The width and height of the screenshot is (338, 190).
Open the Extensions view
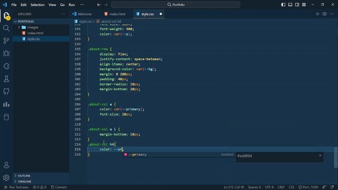6,66
